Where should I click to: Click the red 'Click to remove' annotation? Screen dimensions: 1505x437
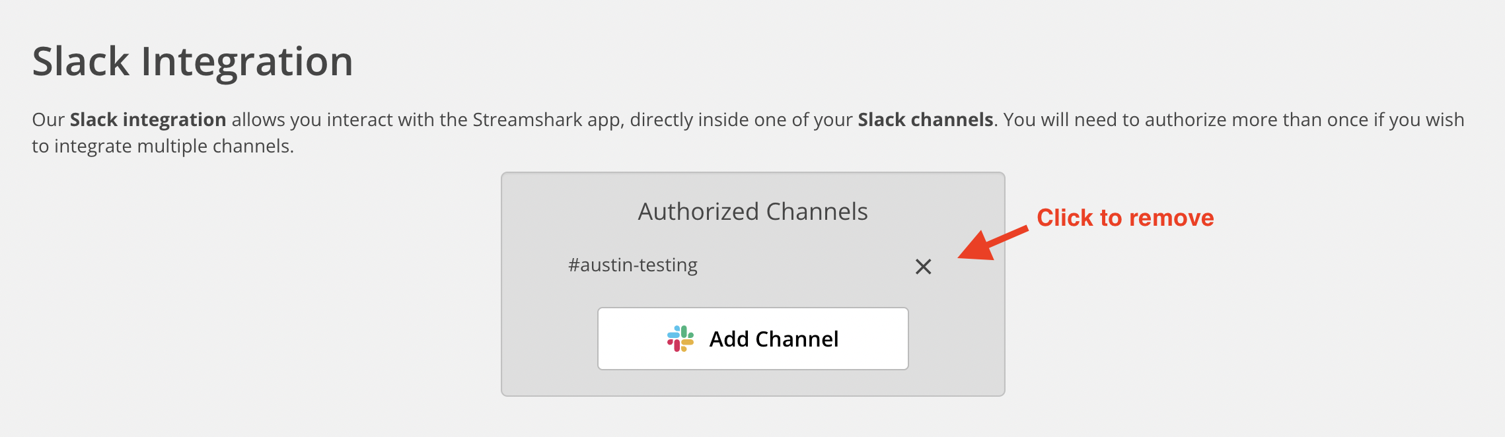tap(1125, 218)
